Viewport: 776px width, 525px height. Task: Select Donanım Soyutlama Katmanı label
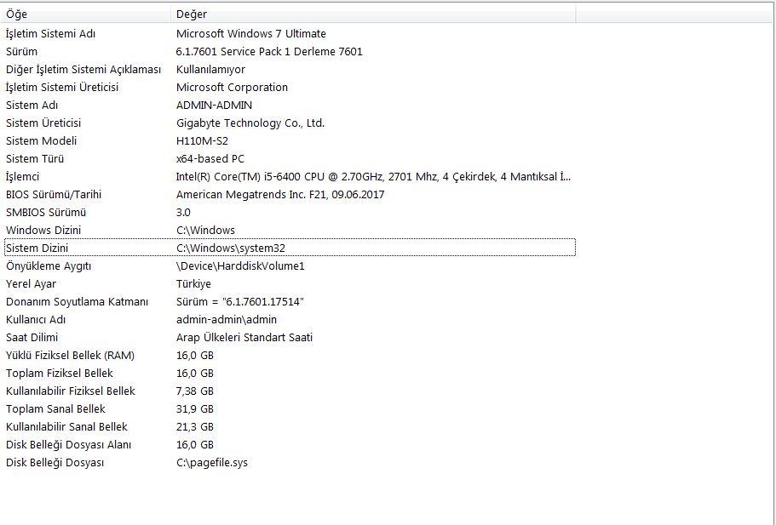(x=77, y=301)
